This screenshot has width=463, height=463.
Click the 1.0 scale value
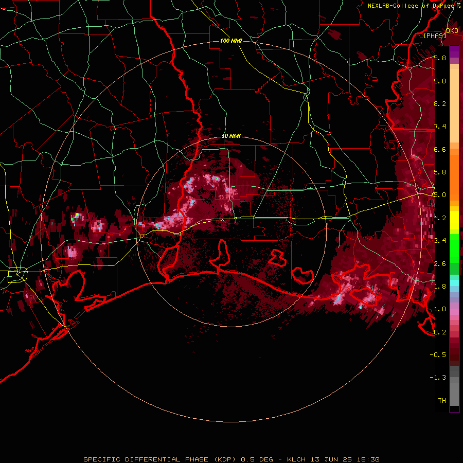tap(440, 309)
